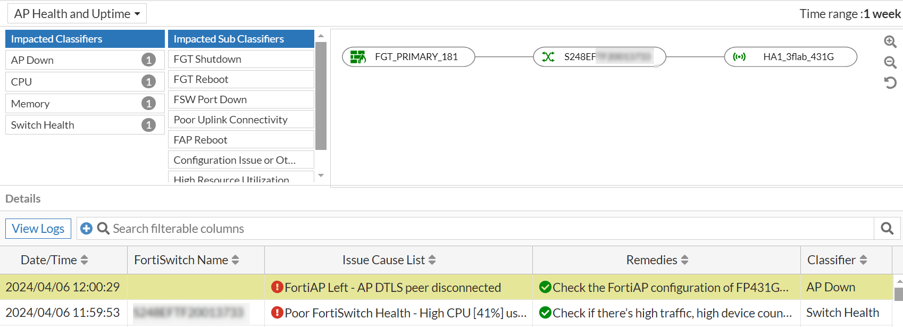Click the FortiGate firewall icon on FGT_PRIMARY_181

pyautogui.click(x=358, y=57)
